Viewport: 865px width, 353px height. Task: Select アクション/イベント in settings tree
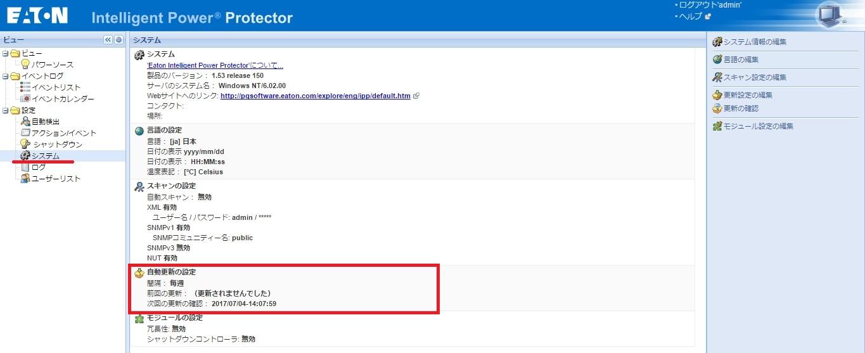[64, 133]
